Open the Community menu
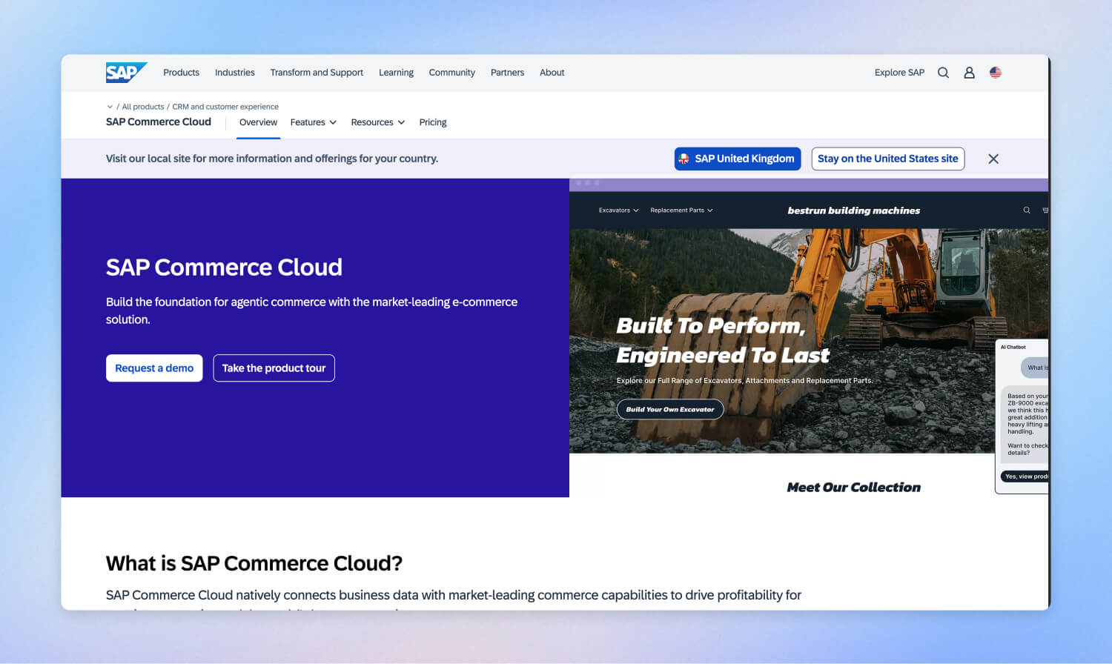The image size is (1112, 664). (x=451, y=73)
